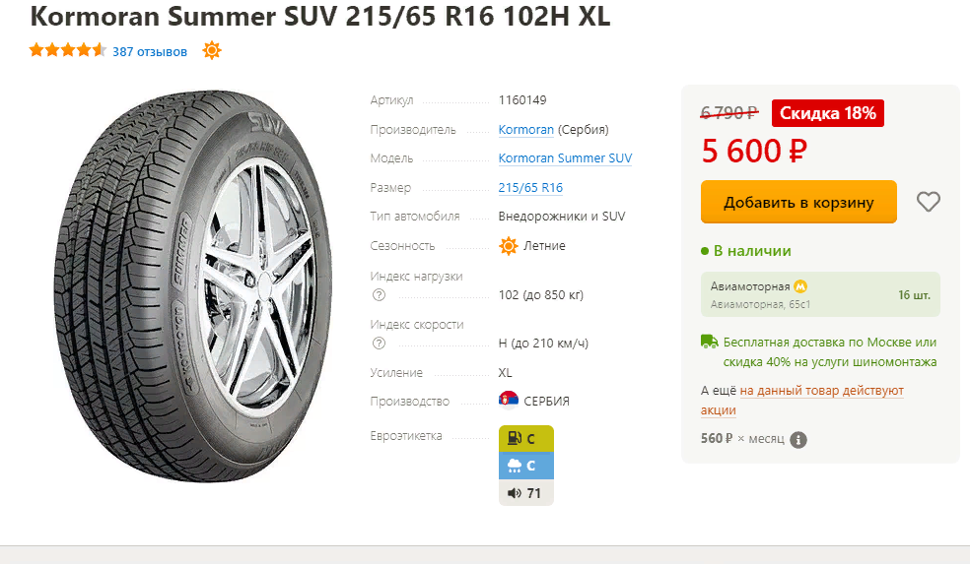The width and height of the screenshot is (970, 564).
Task: Open load index help question mark
Action: (x=380, y=295)
